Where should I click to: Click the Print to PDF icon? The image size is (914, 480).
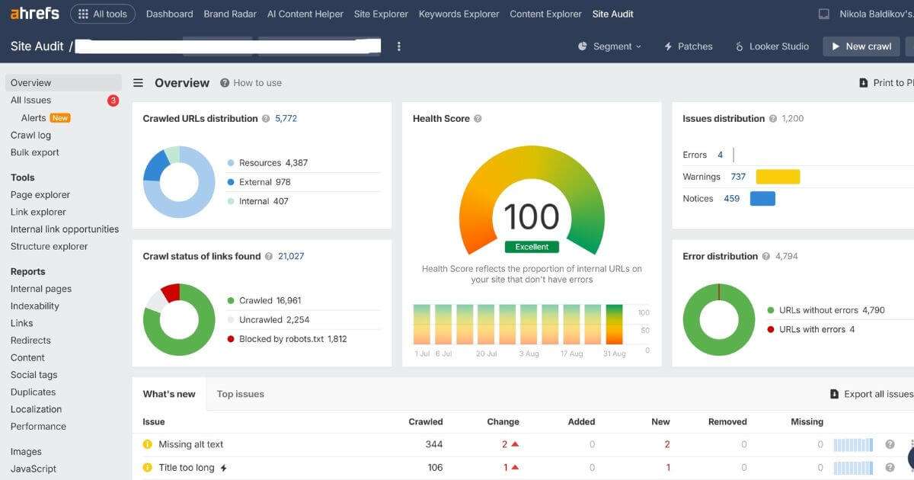tap(864, 82)
